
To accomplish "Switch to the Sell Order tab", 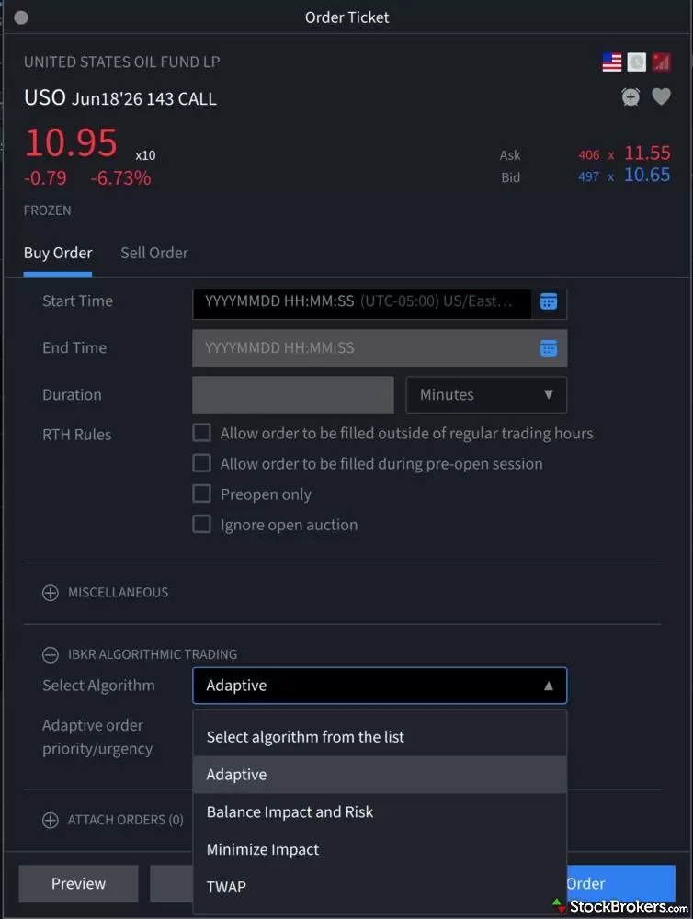I will click(154, 254).
